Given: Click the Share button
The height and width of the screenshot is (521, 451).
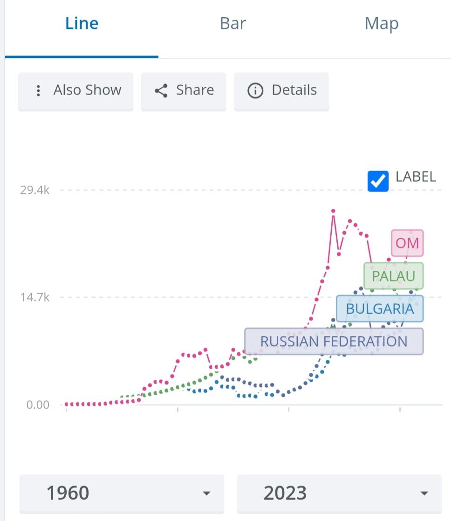Looking at the screenshot, I should [184, 91].
